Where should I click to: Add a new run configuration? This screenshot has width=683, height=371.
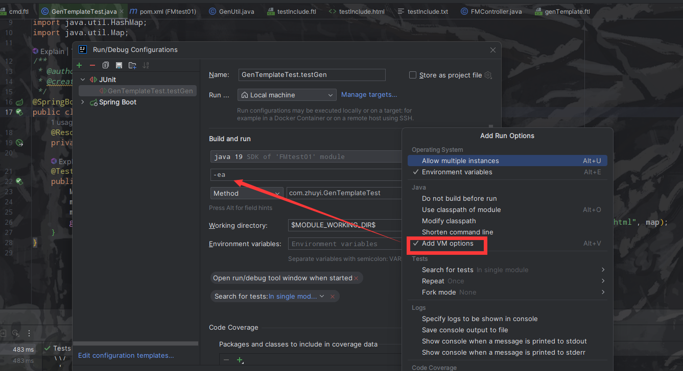(x=79, y=65)
